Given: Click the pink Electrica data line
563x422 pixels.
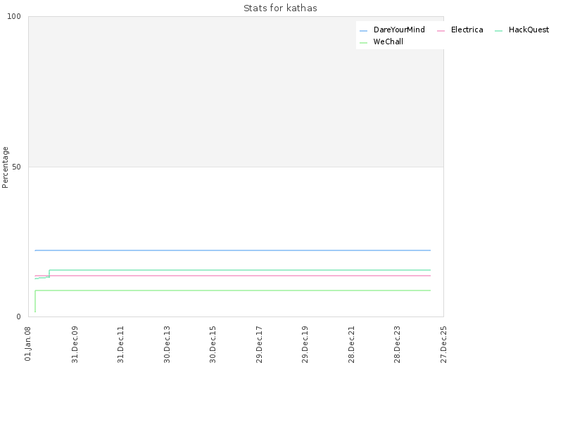Looking at the screenshot, I should (x=233, y=276).
